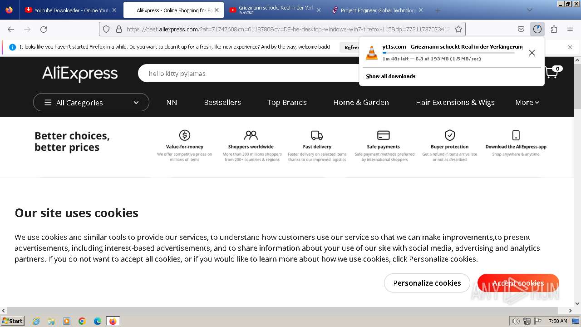Open the volume speaker tray icon
The image size is (581, 327).
tap(516, 321)
